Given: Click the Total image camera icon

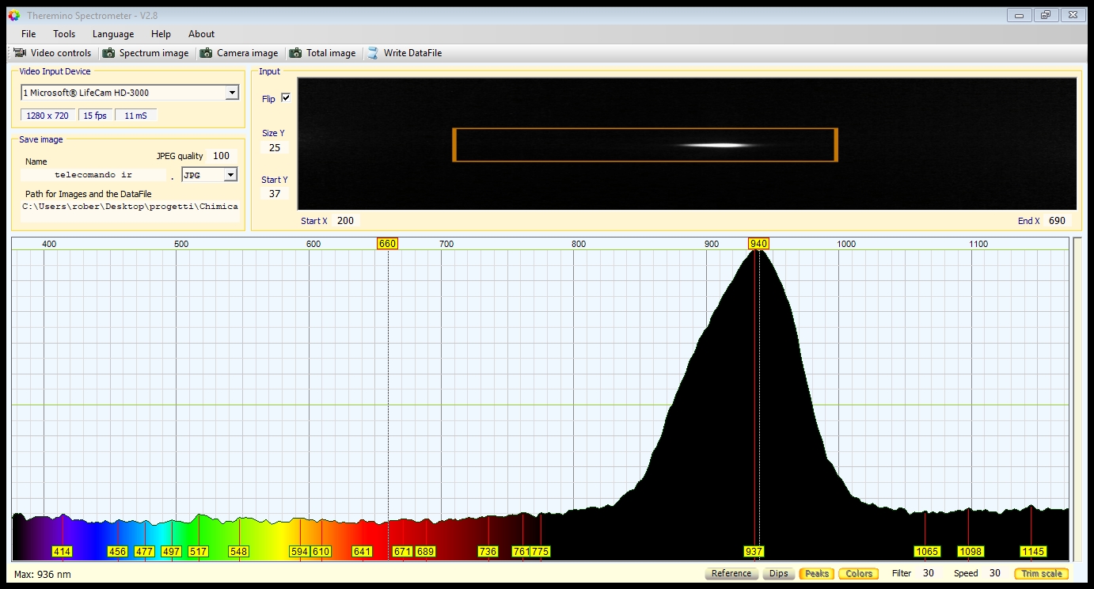Looking at the screenshot, I should pos(296,53).
